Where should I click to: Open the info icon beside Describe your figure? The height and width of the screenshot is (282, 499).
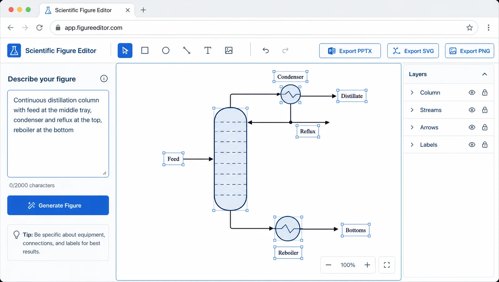point(104,79)
